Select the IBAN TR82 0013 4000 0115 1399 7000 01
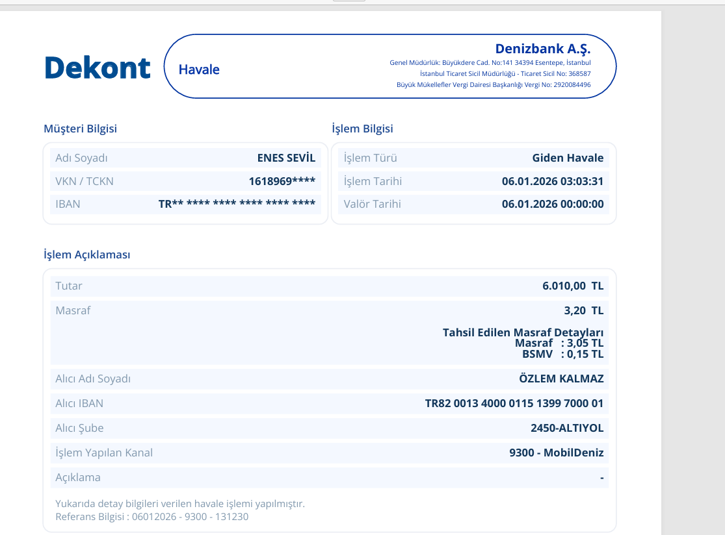 coord(514,403)
